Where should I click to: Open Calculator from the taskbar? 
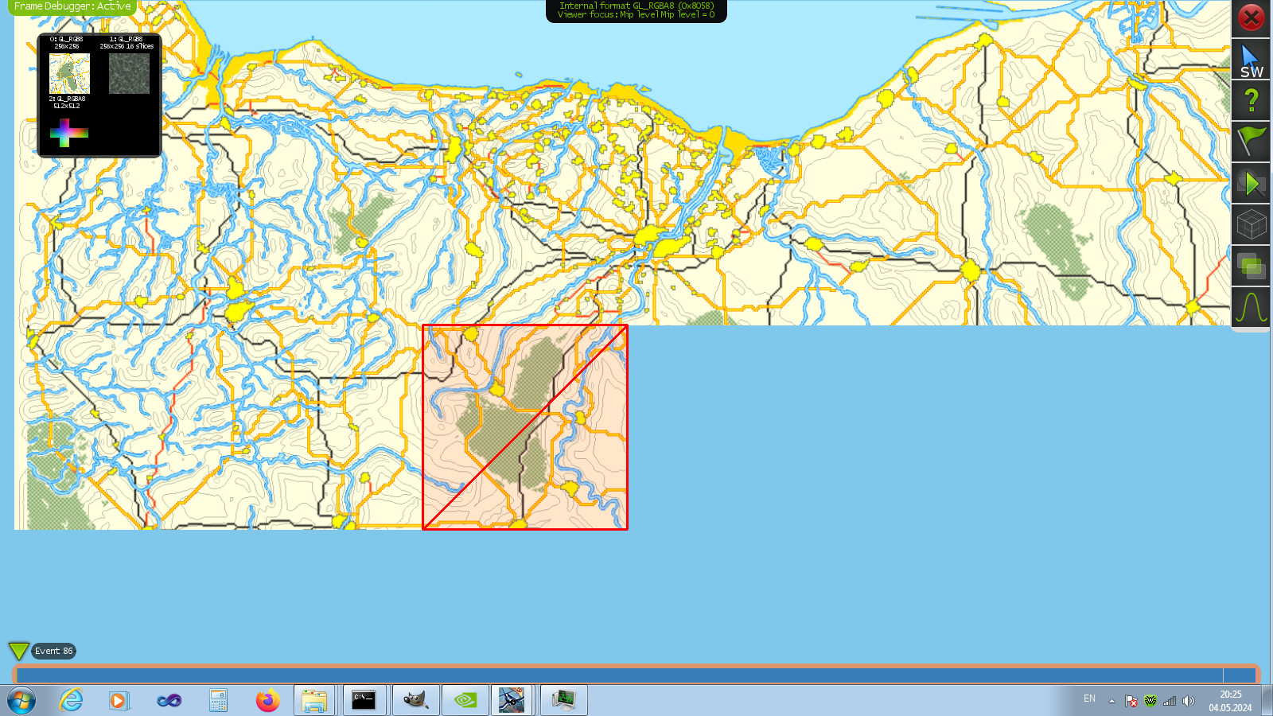coord(218,700)
